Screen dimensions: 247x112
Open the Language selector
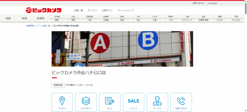pos(212,3)
